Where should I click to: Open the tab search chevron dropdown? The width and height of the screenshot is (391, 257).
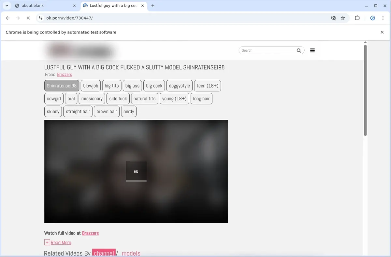(7, 6)
